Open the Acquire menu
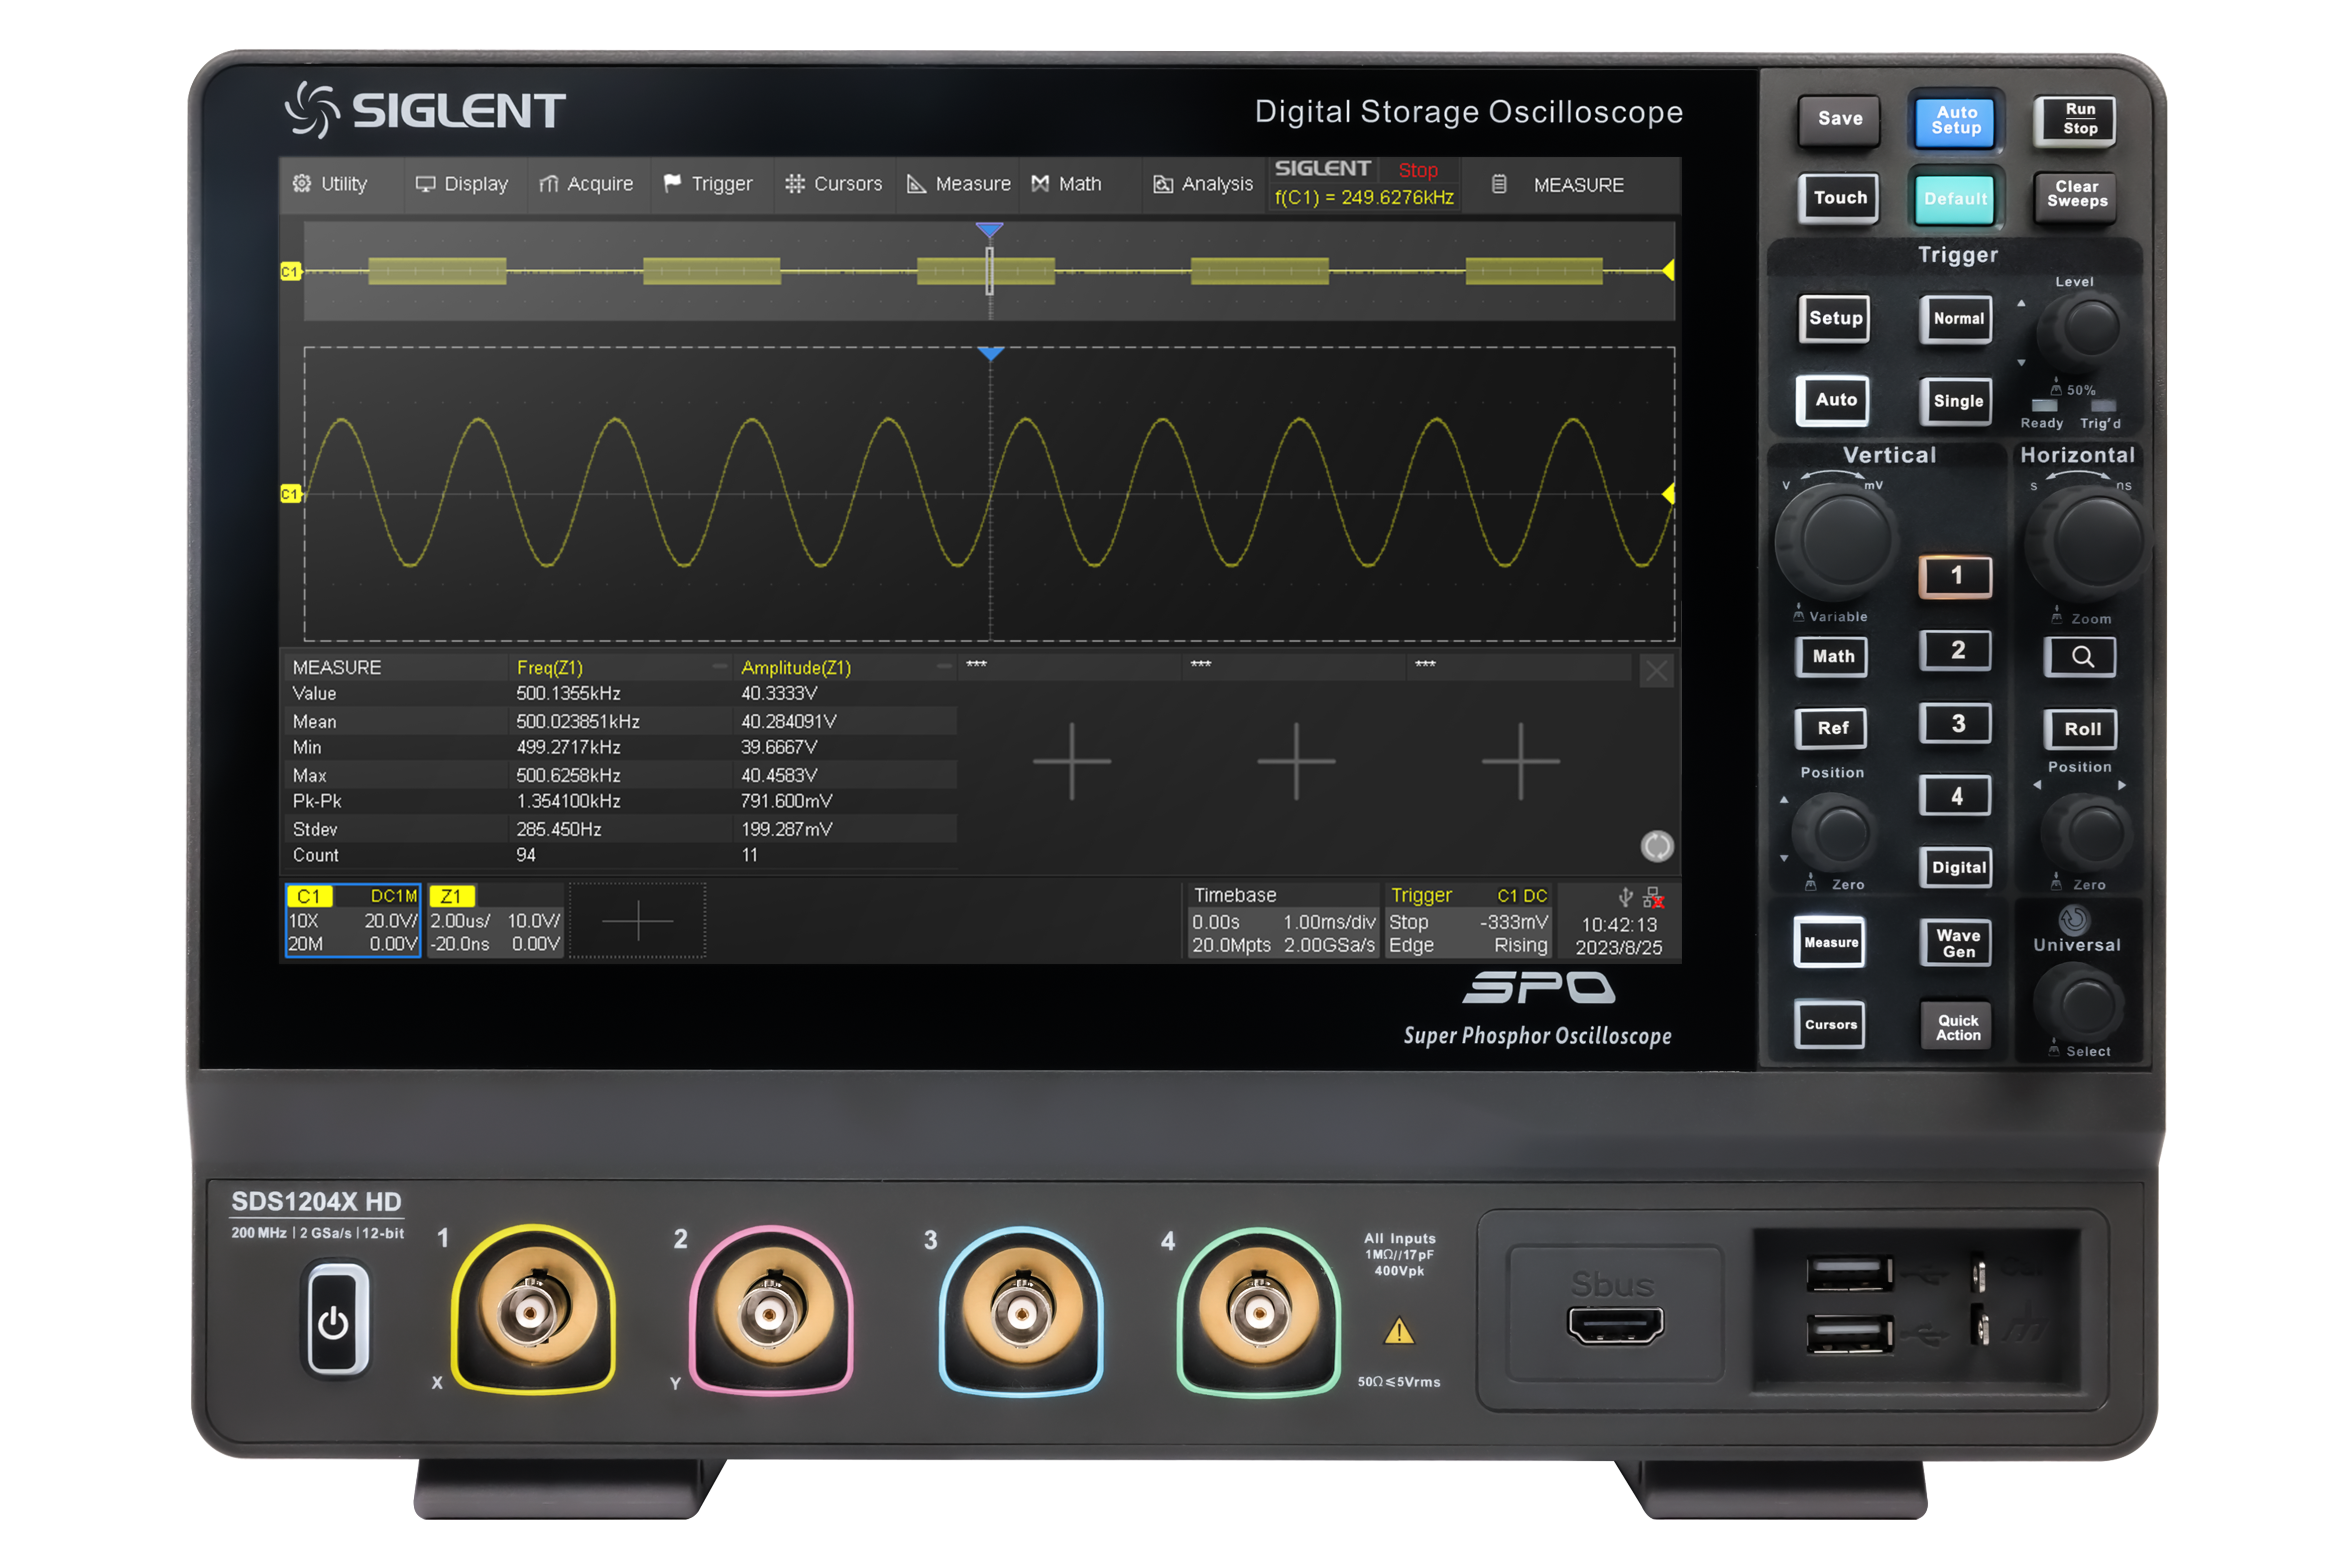2352x1568 pixels. [586, 184]
